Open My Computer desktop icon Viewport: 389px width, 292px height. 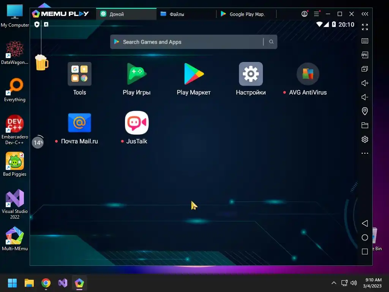pyautogui.click(x=15, y=16)
